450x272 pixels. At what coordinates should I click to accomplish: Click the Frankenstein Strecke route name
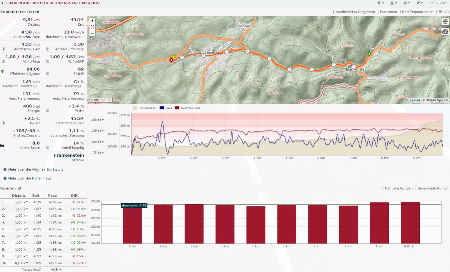point(69,155)
